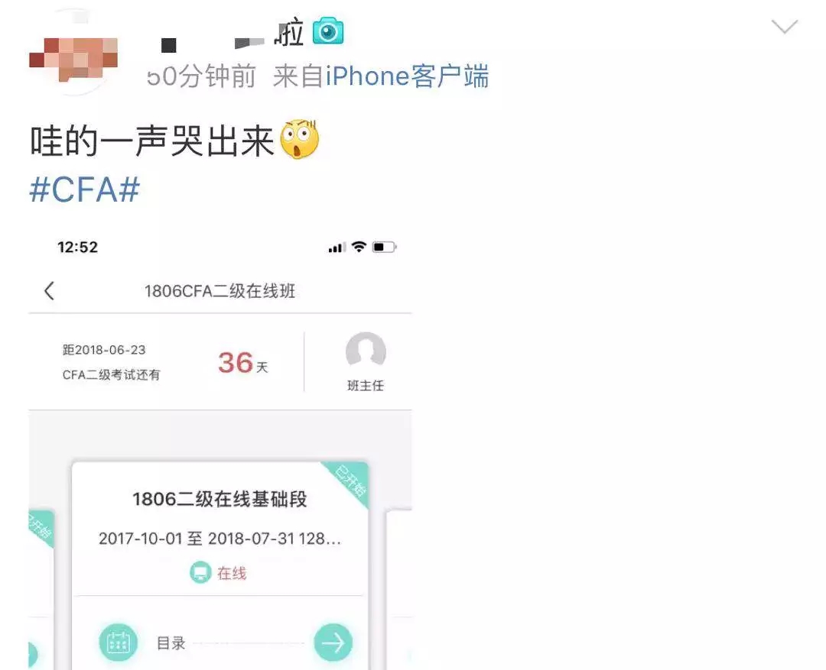Click the green arrow button next to 目录
This screenshot has width=826, height=670.
pyautogui.click(x=333, y=642)
